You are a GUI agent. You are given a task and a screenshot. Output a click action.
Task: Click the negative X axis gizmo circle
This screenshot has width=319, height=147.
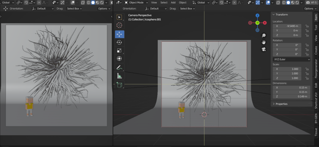[x=250, y=23]
